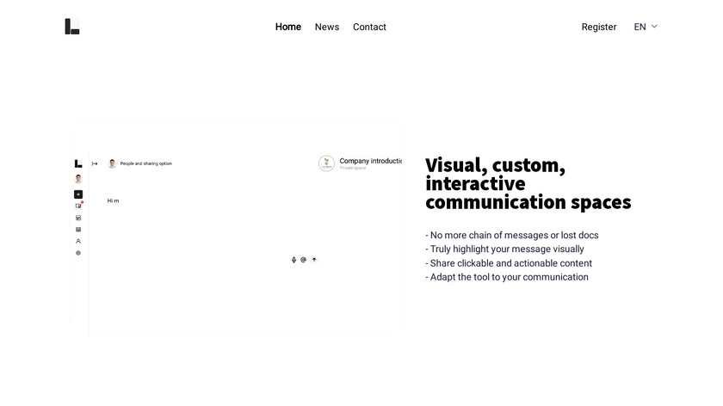This screenshot has width=723, height=406.
Task: Open the News page
Action: (327, 27)
